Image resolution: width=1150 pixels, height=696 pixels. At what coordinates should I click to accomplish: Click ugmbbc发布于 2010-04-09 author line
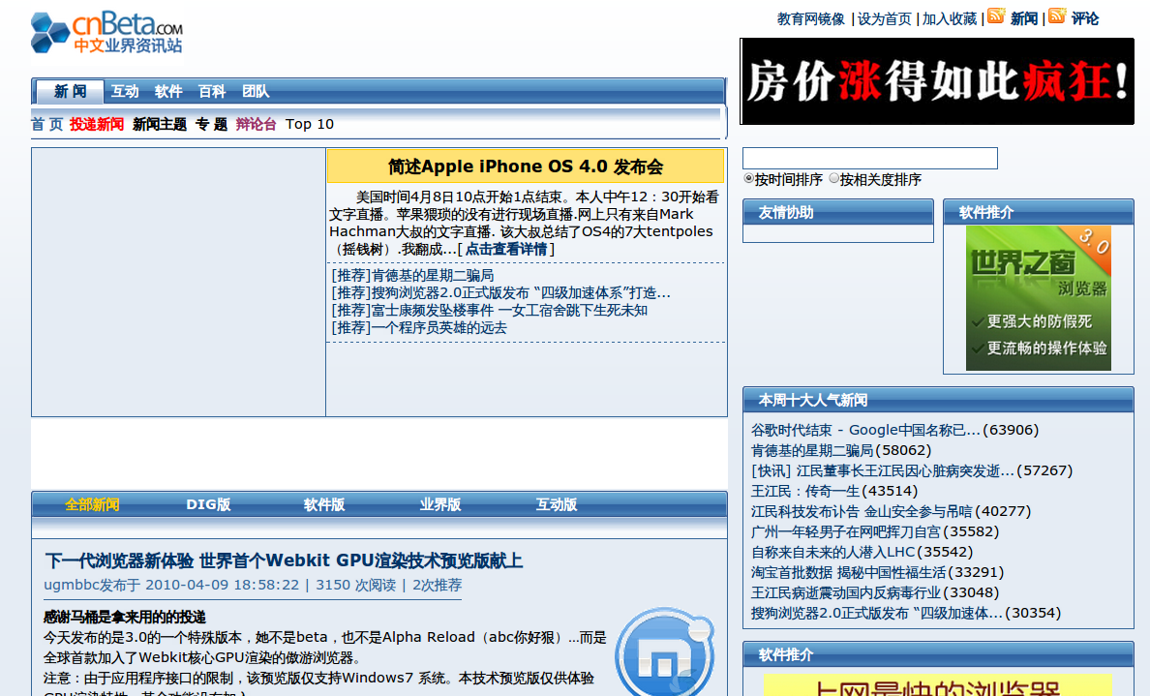click(x=171, y=586)
